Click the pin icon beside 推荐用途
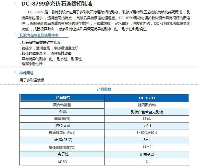 (x=16, y=73)
